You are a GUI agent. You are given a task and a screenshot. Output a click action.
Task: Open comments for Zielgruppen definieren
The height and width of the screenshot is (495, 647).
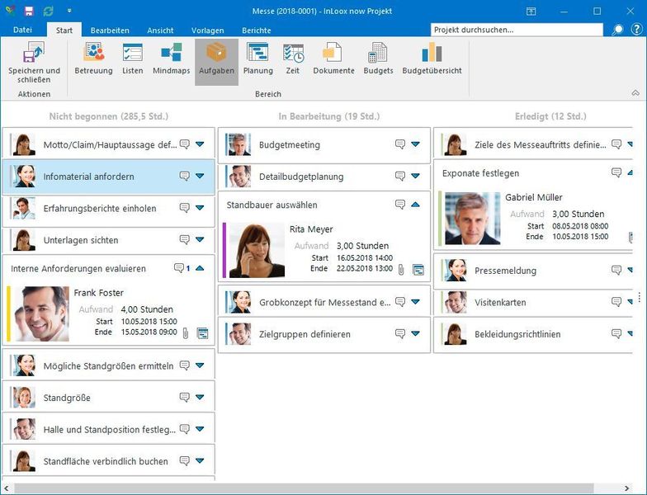click(x=399, y=333)
